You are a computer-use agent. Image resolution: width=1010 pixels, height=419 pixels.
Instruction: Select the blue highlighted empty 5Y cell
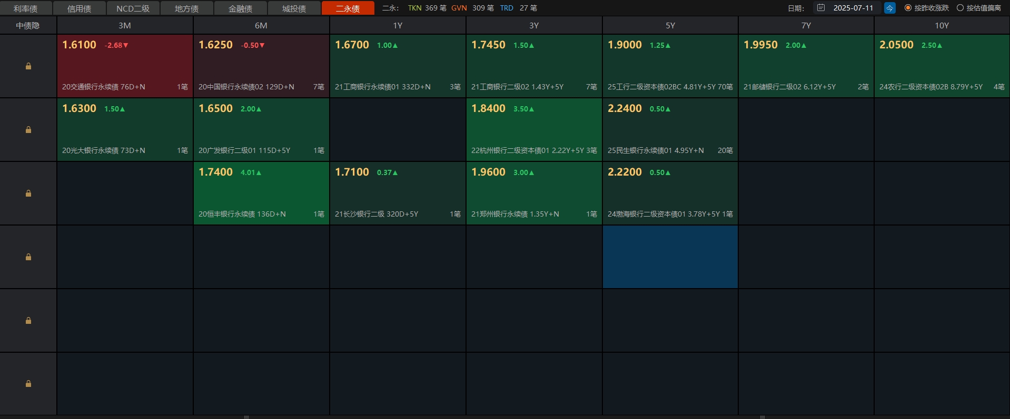coord(670,257)
